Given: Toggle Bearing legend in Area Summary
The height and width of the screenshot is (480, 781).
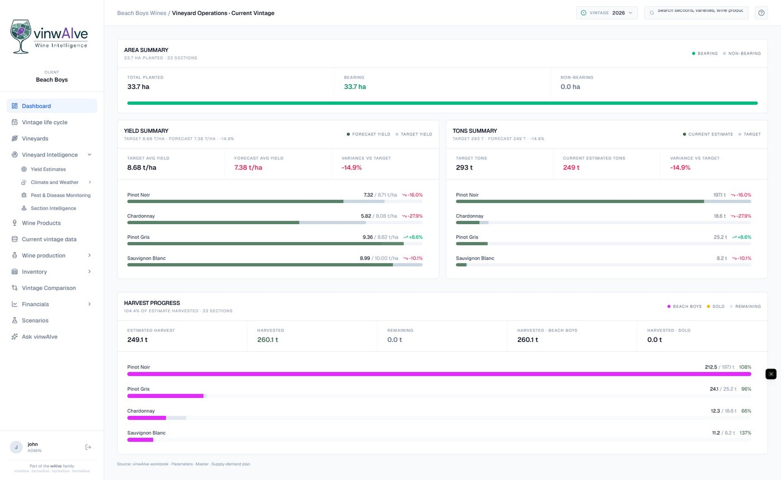Looking at the screenshot, I should [x=705, y=54].
